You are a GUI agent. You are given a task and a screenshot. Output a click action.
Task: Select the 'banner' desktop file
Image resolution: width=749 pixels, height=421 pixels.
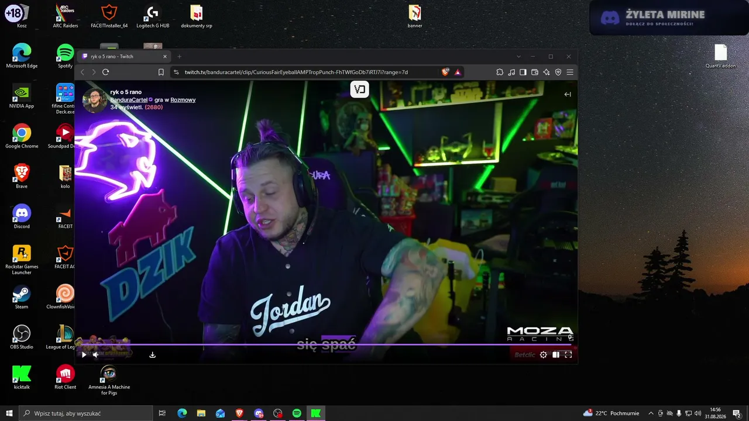[x=415, y=16]
